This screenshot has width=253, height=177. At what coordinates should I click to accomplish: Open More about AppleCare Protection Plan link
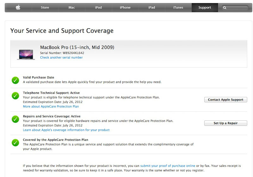(51, 107)
